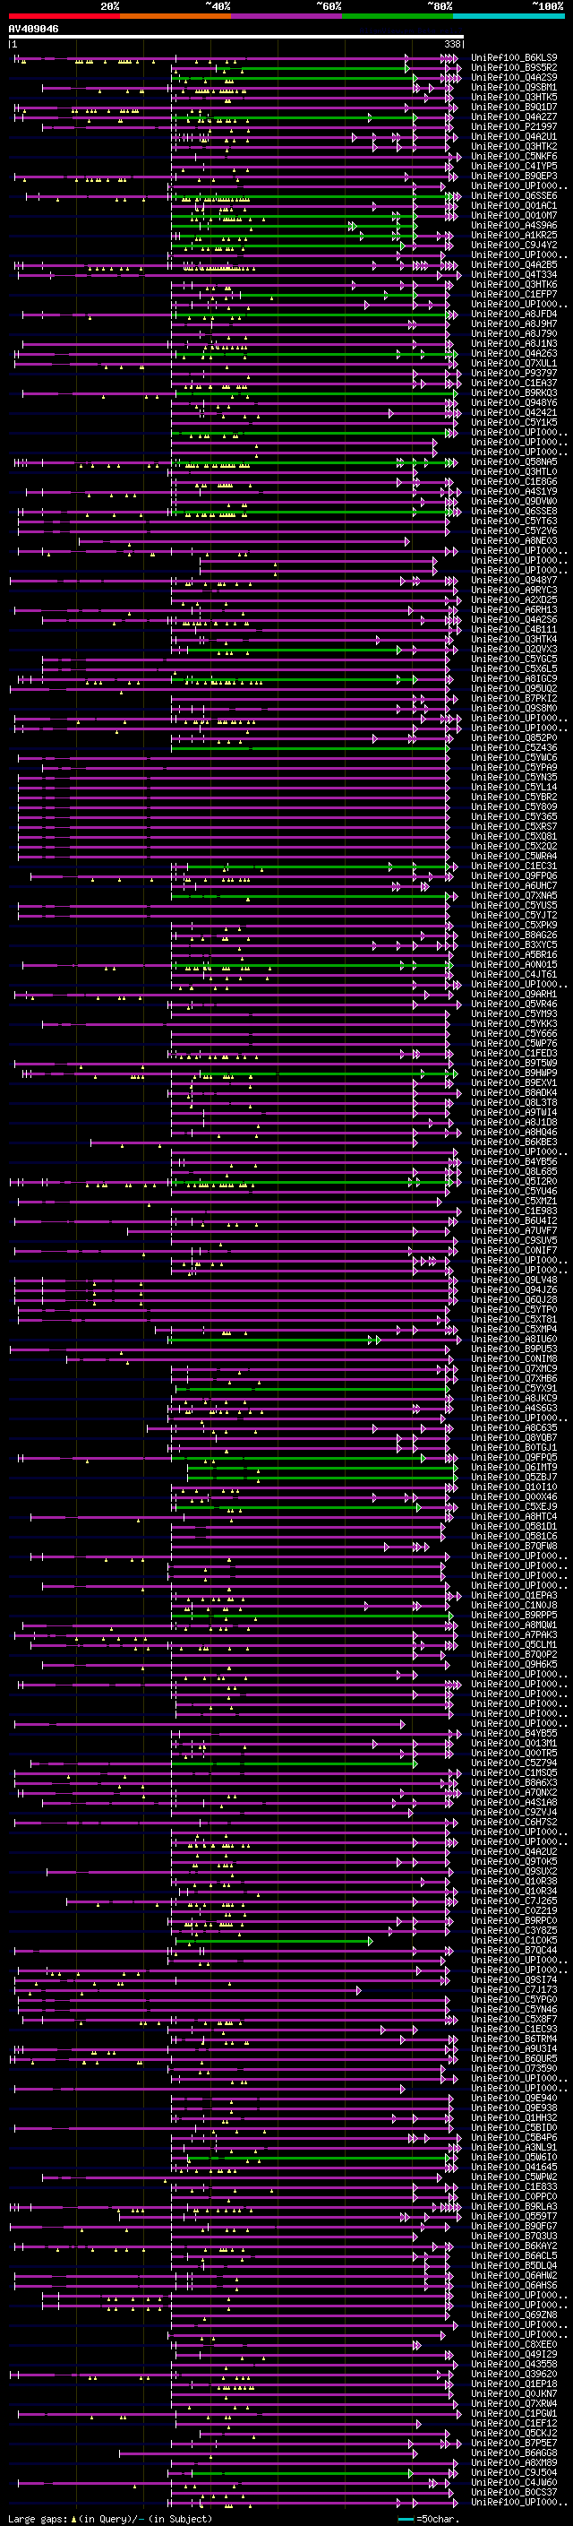
Task: Select hit label UniRef100_B9HWP9
Action: pyautogui.click(x=514, y=1073)
